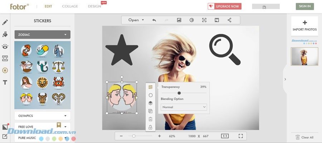The width and height of the screenshot is (322, 143).
Task: Click the Transparency slider handle
Action: 179,93
